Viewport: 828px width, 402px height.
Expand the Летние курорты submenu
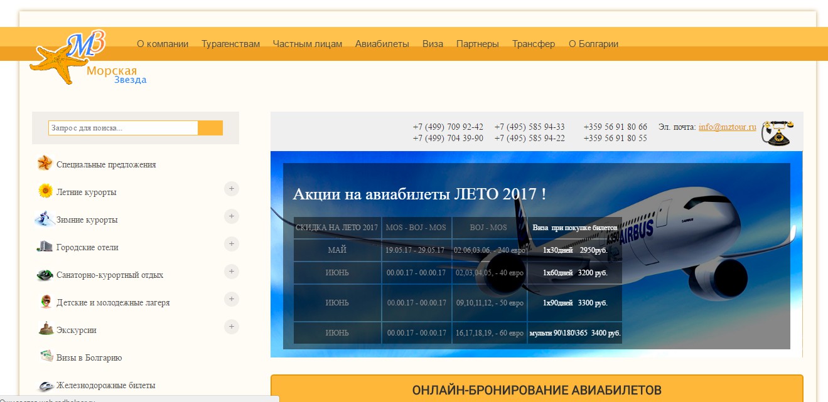(232, 188)
